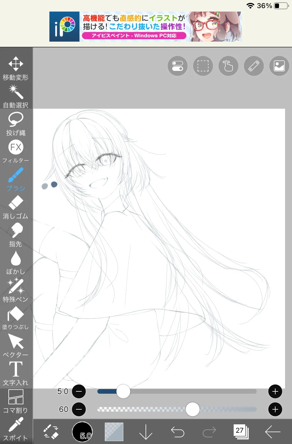Screen dimensions: 292x444
Task: Open brush settings circle showing 5.0
Action: [82, 432]
